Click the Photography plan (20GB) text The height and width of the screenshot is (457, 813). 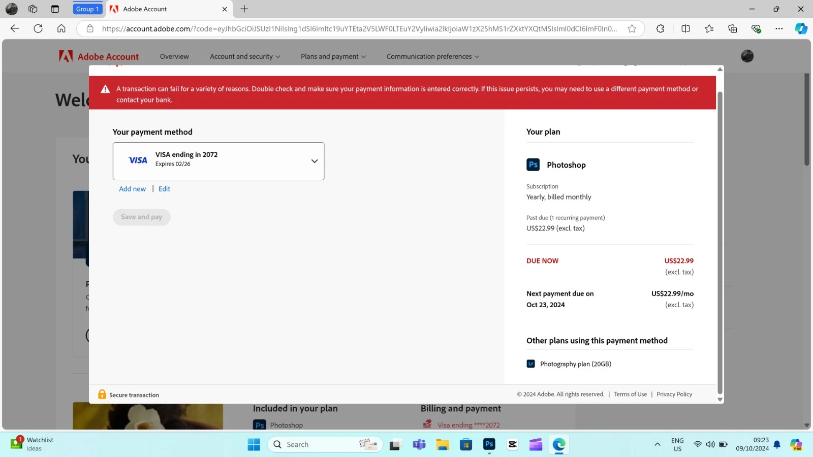point(576,364)
